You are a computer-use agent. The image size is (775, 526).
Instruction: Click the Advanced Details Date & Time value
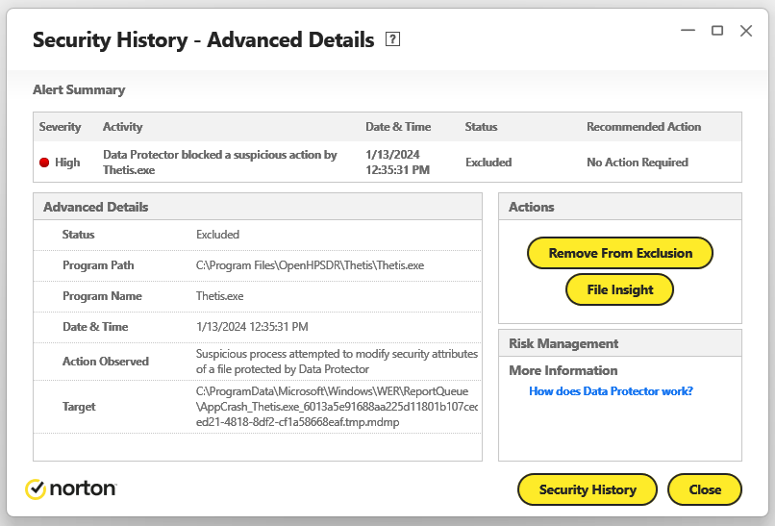pos(252,326)
